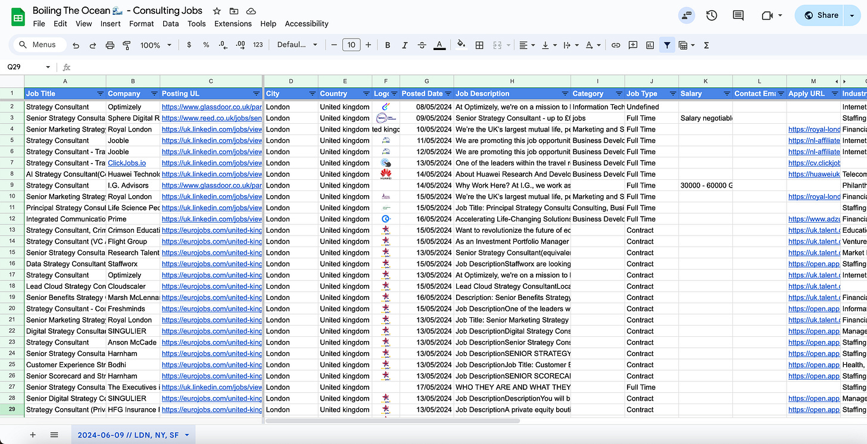
Task: Open the Salary column filter
Action: click(726, 94)
